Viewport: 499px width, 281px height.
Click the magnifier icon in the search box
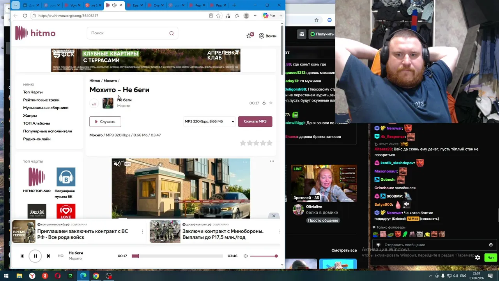[x=172, y=33]
